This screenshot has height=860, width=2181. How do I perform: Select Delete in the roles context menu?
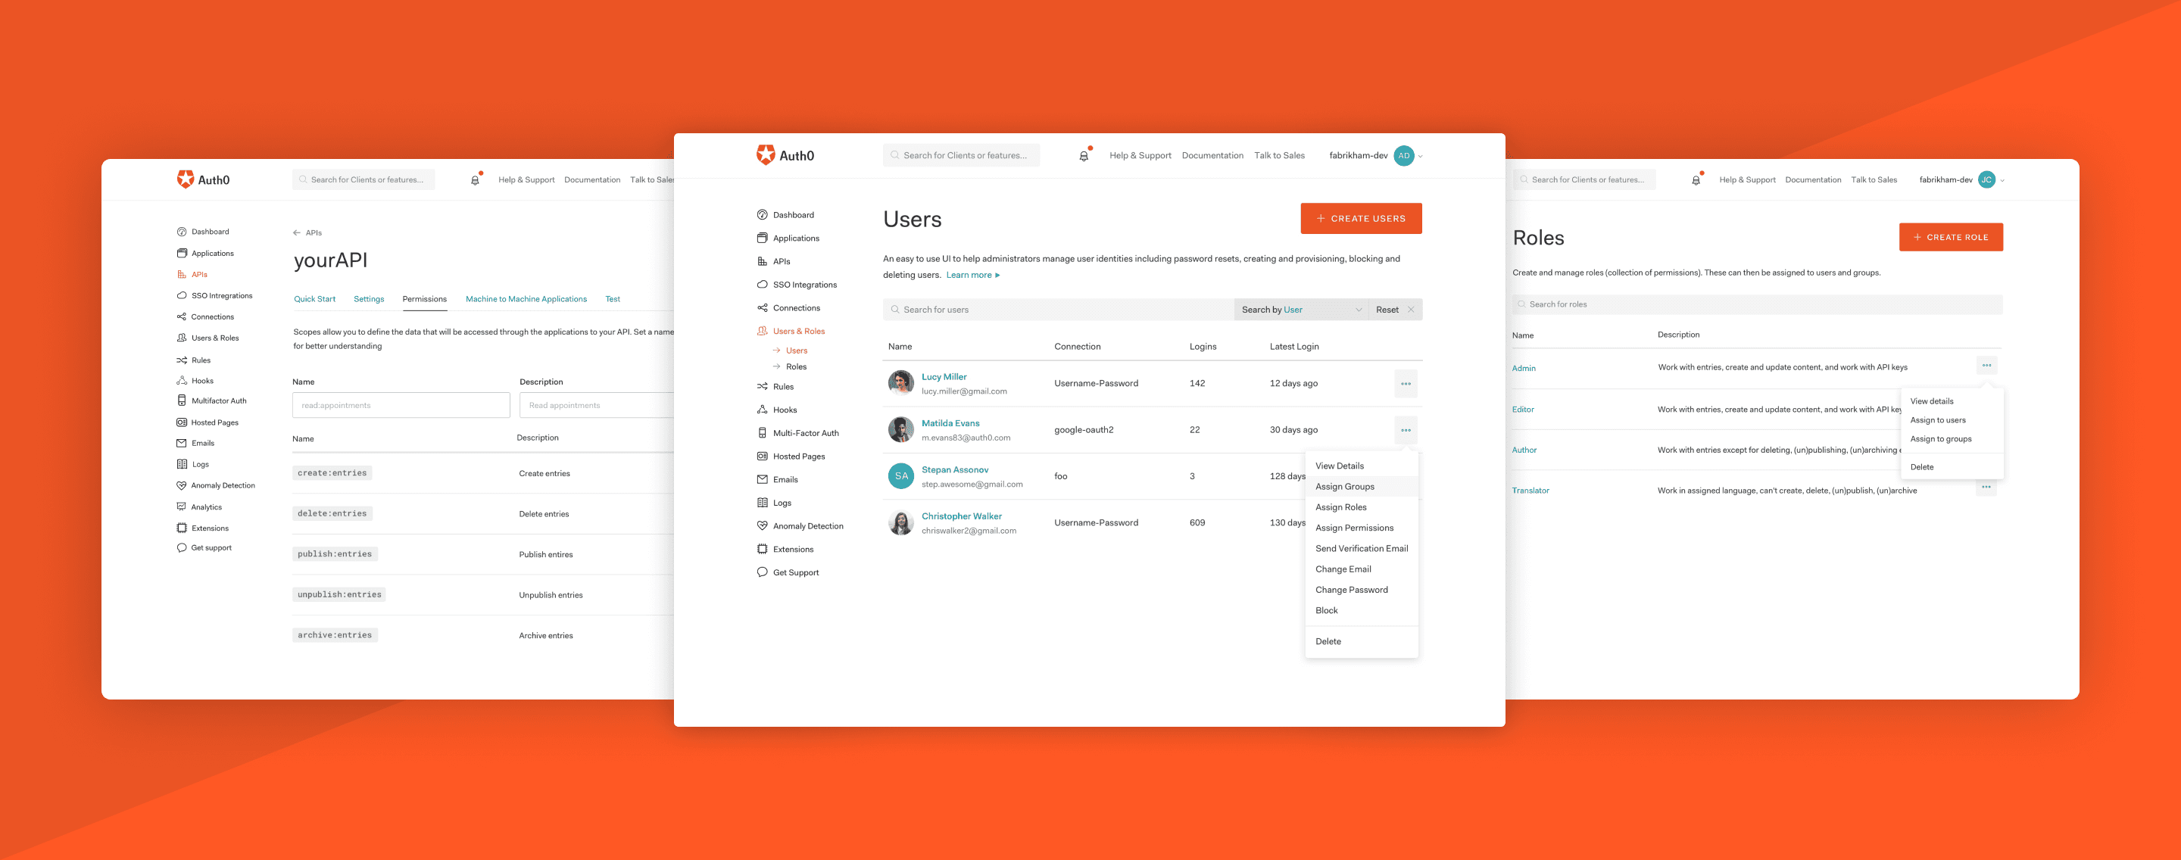click(1921, 467)
